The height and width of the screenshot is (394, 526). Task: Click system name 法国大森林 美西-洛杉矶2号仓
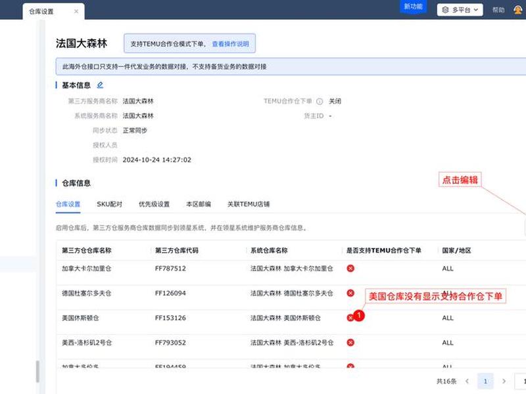[x=292, y=343]
